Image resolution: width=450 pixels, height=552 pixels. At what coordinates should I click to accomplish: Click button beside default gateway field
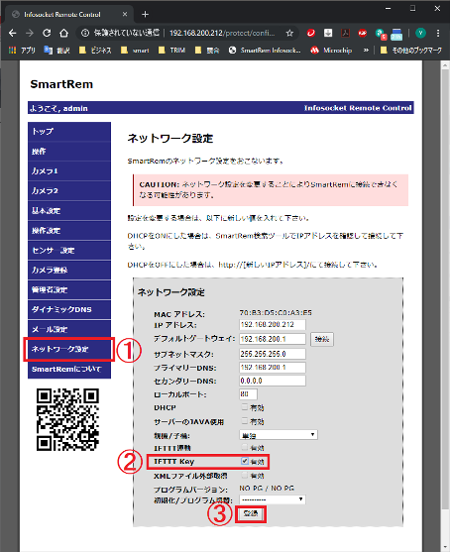click(x=322, y=339)
